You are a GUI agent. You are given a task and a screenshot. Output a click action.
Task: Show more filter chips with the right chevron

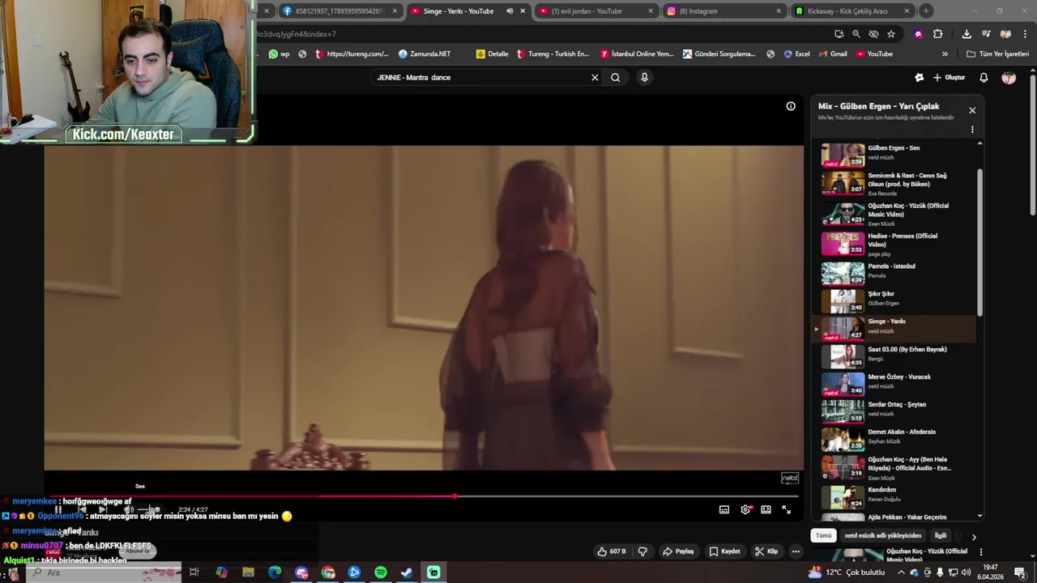pyautogui.click(x=974, y=536)
